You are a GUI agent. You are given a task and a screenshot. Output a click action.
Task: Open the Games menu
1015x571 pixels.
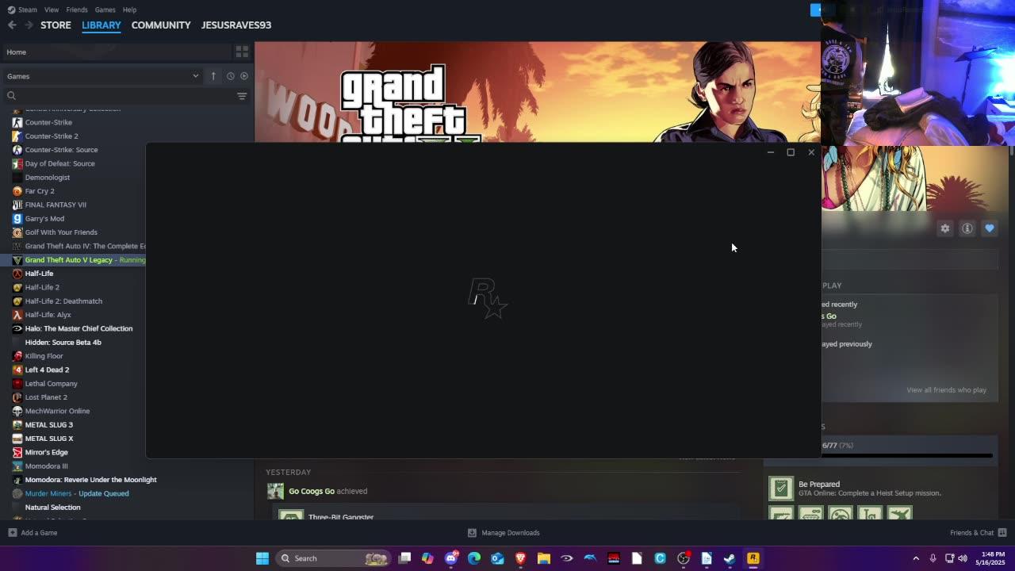[x=105, y=10]
